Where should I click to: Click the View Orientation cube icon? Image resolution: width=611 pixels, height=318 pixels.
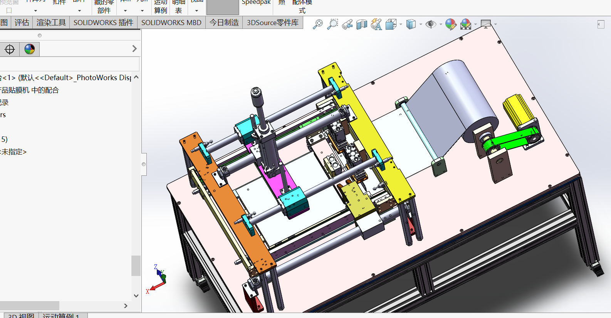click(391, 24)
